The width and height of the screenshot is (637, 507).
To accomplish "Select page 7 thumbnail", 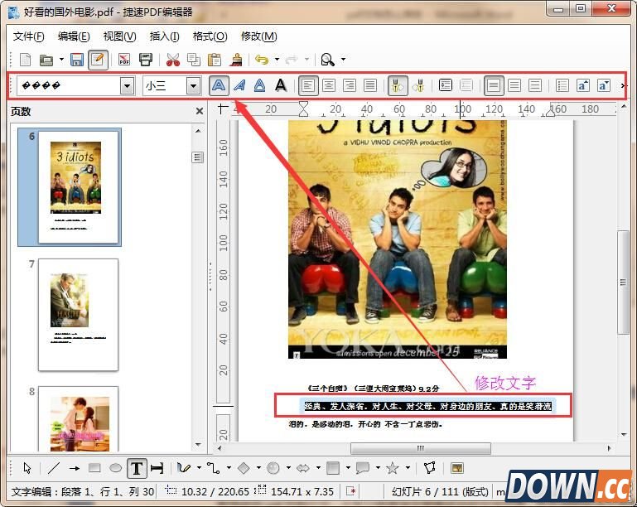I will click(x=79, y=314).
